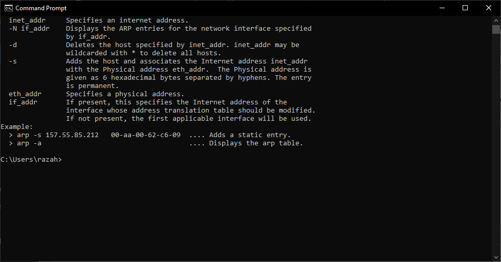Click the "-d" option label
Viewport: 501px width, 262px height.
pyautogui.click(x=13, y=45)
